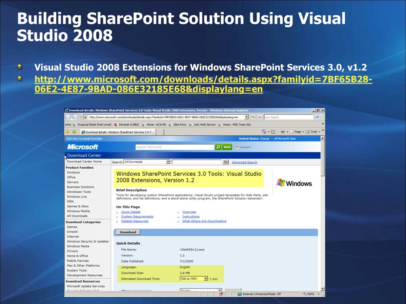
Task: Expand the Dial-up (56K) download speed dropdown
Action: pyautogui.click(x=206, y=279)
